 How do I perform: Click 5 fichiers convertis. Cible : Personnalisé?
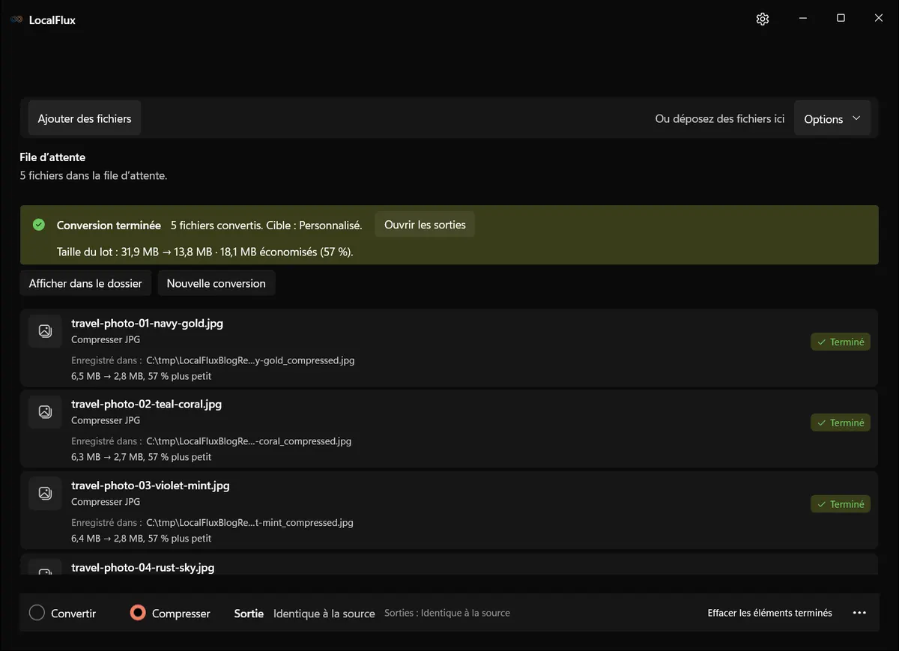click(266, 225)
